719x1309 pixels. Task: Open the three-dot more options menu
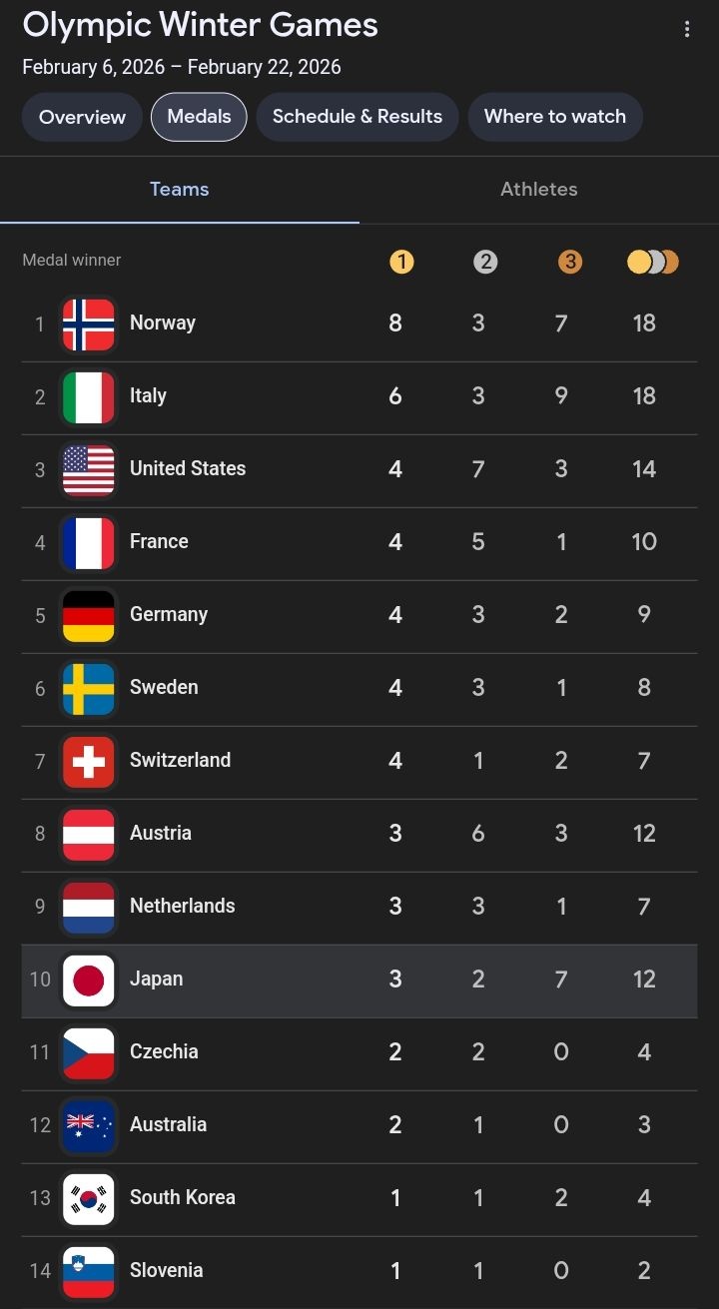click(x=687, y=29)
